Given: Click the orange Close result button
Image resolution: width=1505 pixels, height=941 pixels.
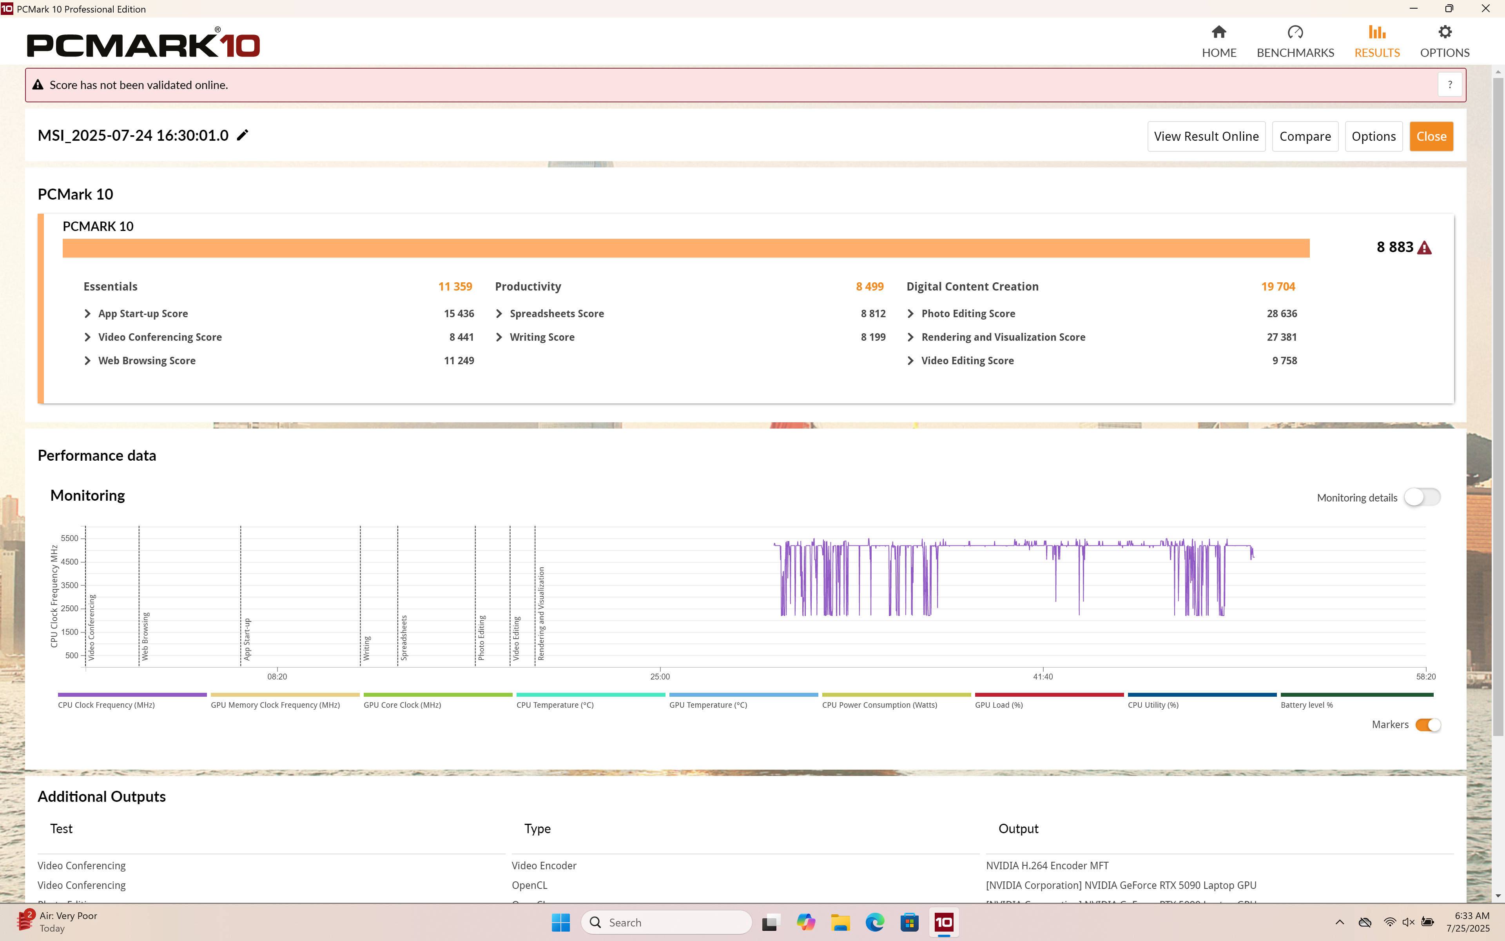Looking at the screenshot, I should tap(1431, 136).
